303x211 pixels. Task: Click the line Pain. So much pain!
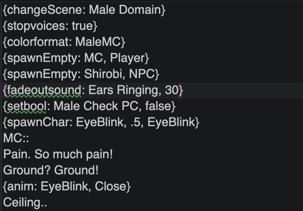[x=58, y=154]
